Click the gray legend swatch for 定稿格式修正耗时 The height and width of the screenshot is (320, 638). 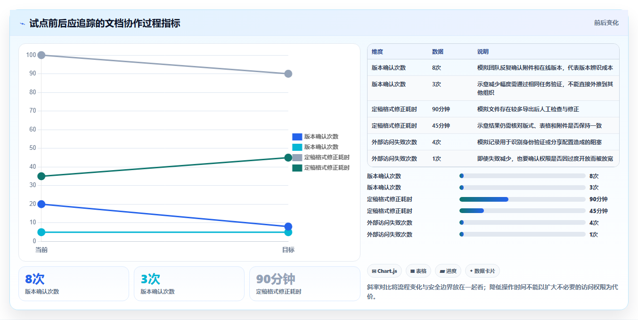[x=297, y=157]
